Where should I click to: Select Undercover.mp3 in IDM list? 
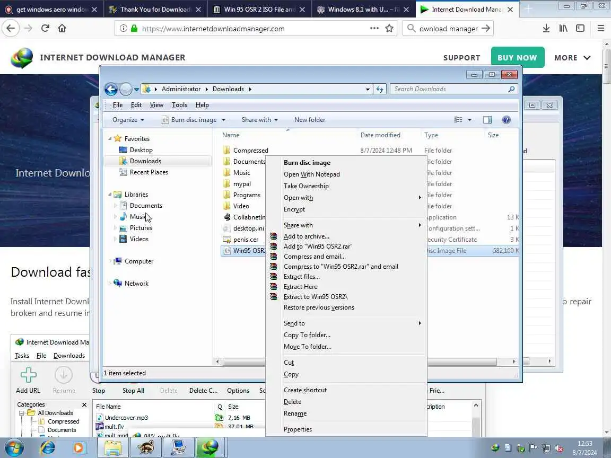coord(126,418)
